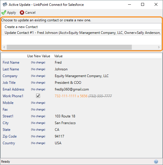Uncheck the Work Phone1 use new value checkbox
The width and height of the screenshot is (163, 165).
click(38, 96)
